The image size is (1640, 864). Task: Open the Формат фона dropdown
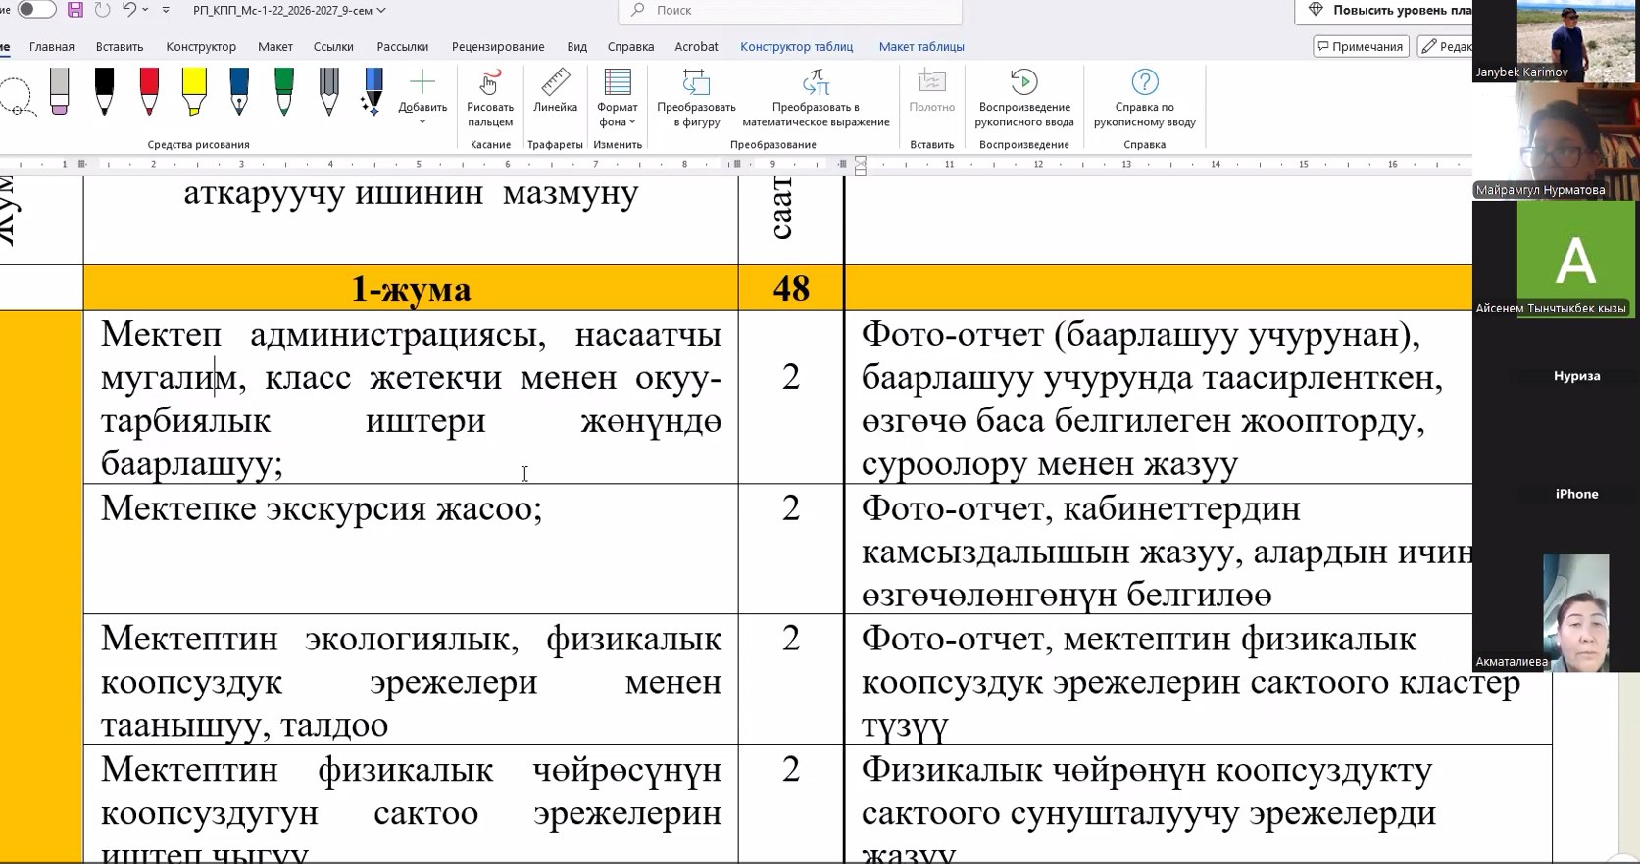[x=617, y=98]
